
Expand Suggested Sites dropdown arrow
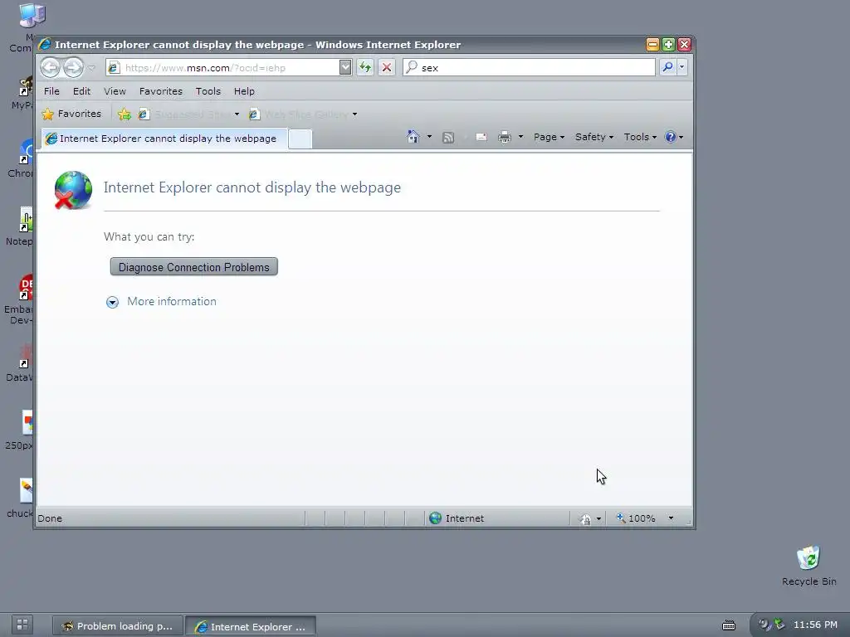point(237,114)
